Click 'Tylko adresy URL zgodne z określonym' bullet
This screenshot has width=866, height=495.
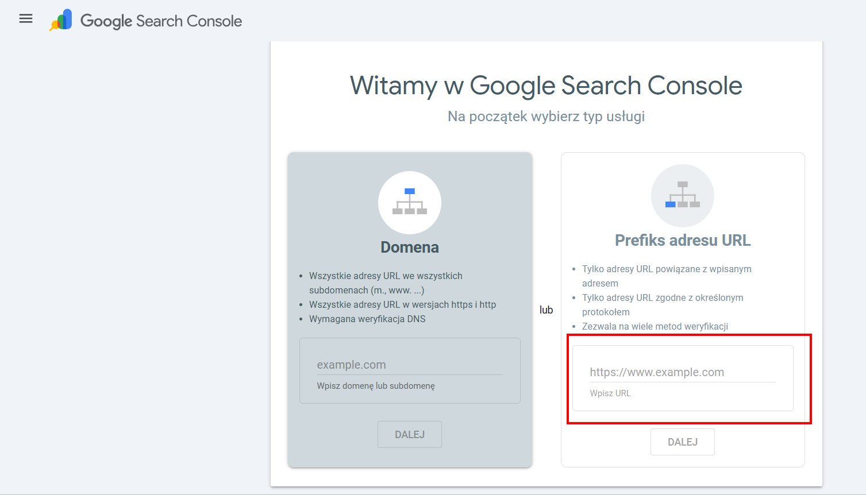[662, 298]
